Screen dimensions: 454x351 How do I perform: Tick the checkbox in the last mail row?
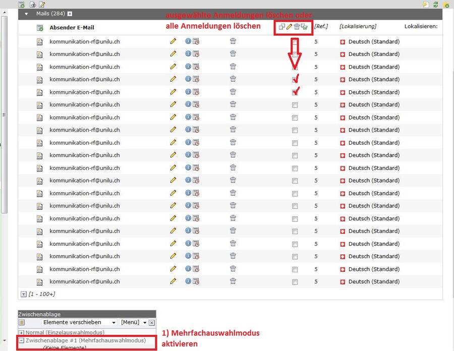click(295, 282)
